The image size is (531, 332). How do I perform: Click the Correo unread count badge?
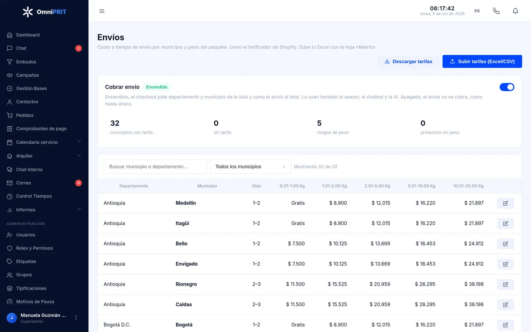79,183
